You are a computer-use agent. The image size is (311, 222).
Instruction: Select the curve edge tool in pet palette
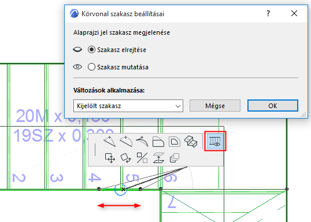tap(126, 142)
